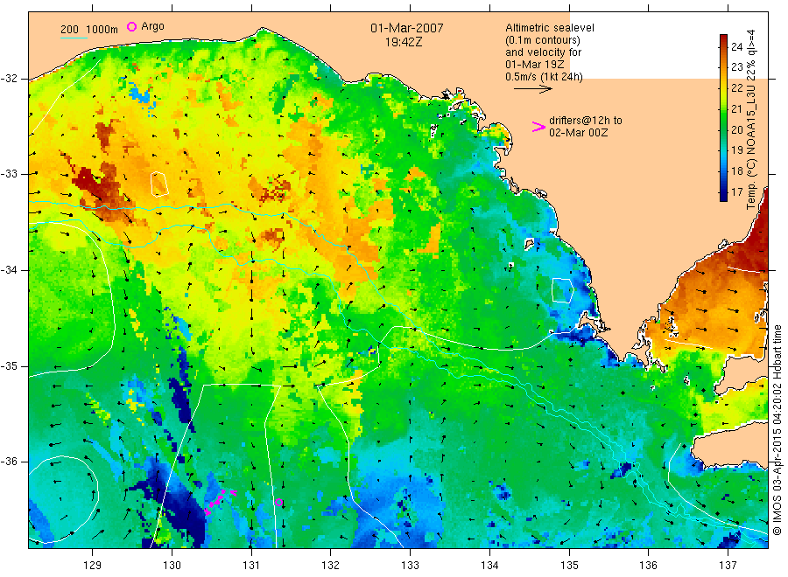The image size is (788, 577).
Task: Click the latitude label -36
Action: (x=9, y=462)
